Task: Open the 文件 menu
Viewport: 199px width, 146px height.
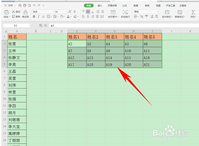Action: point(10,6)
